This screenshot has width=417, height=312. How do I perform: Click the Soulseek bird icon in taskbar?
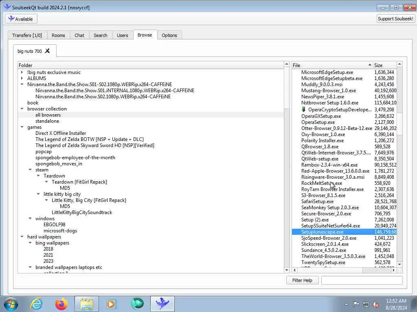pos(162,304)
